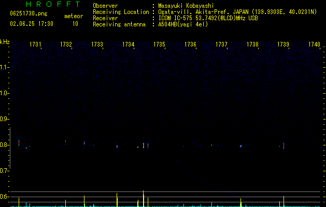Click the 0.7 kHz frequency label
The width and height of the screenshot is (326, 207).
(4, 171)
